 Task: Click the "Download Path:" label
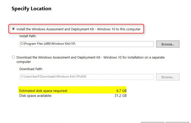click(31, 69)
